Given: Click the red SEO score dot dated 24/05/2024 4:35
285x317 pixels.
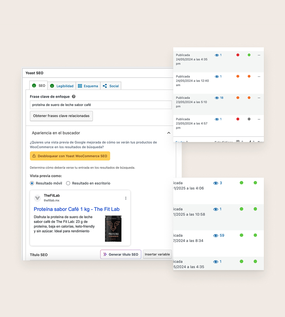Looking at the screenshot, I should (238, 55).
